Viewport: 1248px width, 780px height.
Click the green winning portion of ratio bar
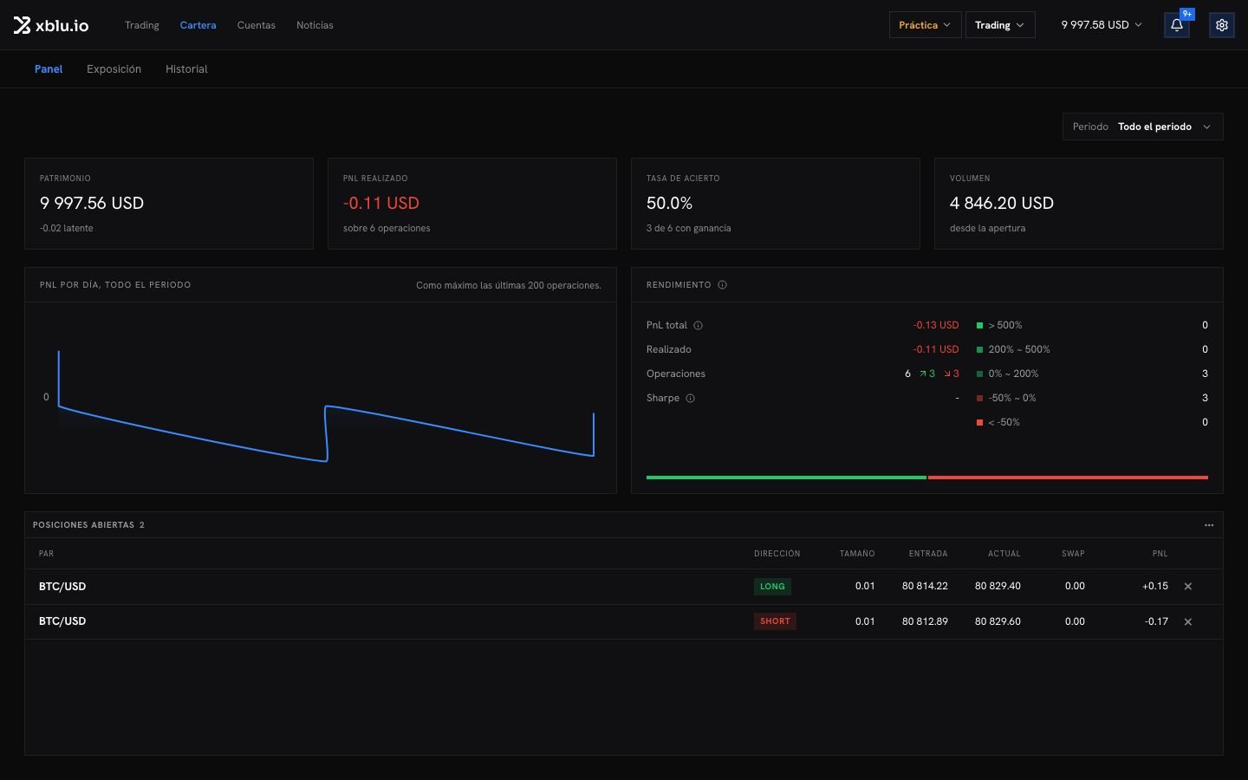tap(786, 478)
